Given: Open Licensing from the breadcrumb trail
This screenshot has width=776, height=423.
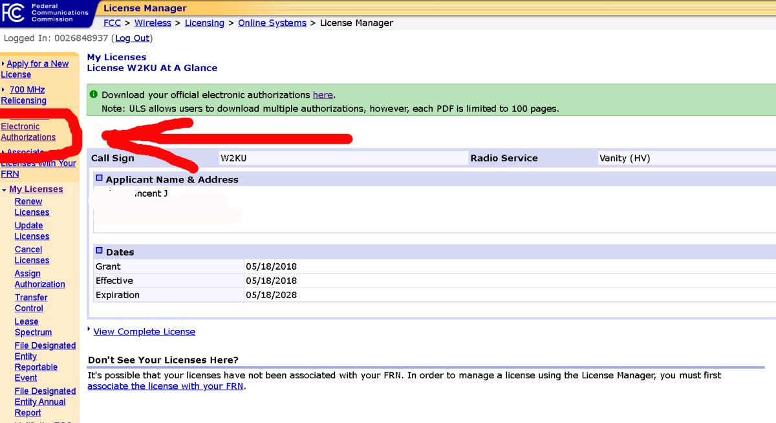Looking at the screenshot, I should pos(204,22).
